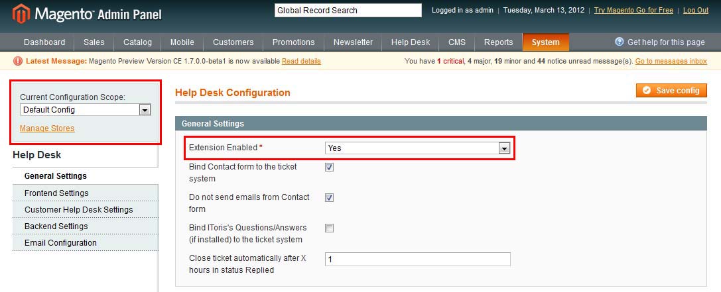Viewport: 721px width, 292px height.
Task: Open the Help Desk menu in top navigation
Action: coord(411,42)
